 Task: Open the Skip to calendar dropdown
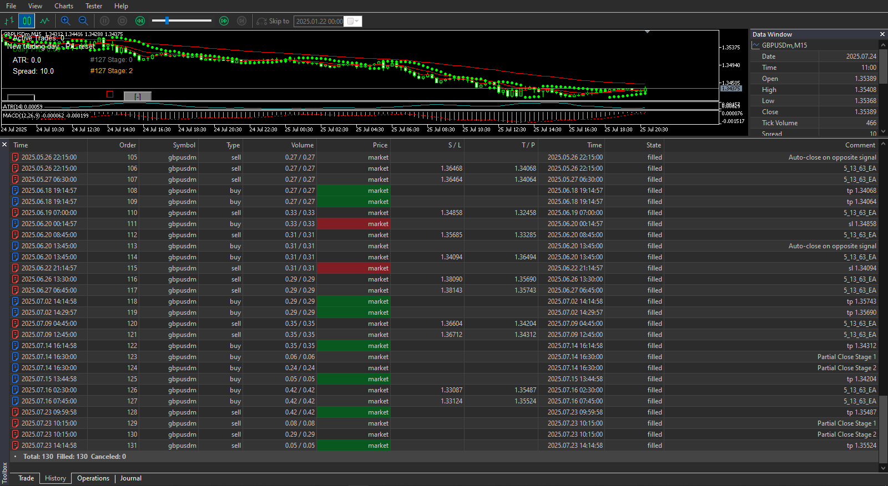[353, 22]
